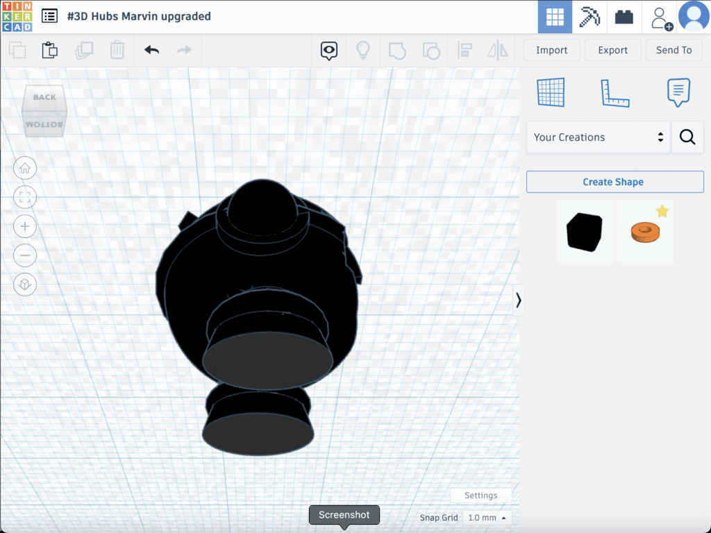Click the Delete trash icon
This screenshot has width=711, height=533.
pyautogui.click(x=117, y=50)
